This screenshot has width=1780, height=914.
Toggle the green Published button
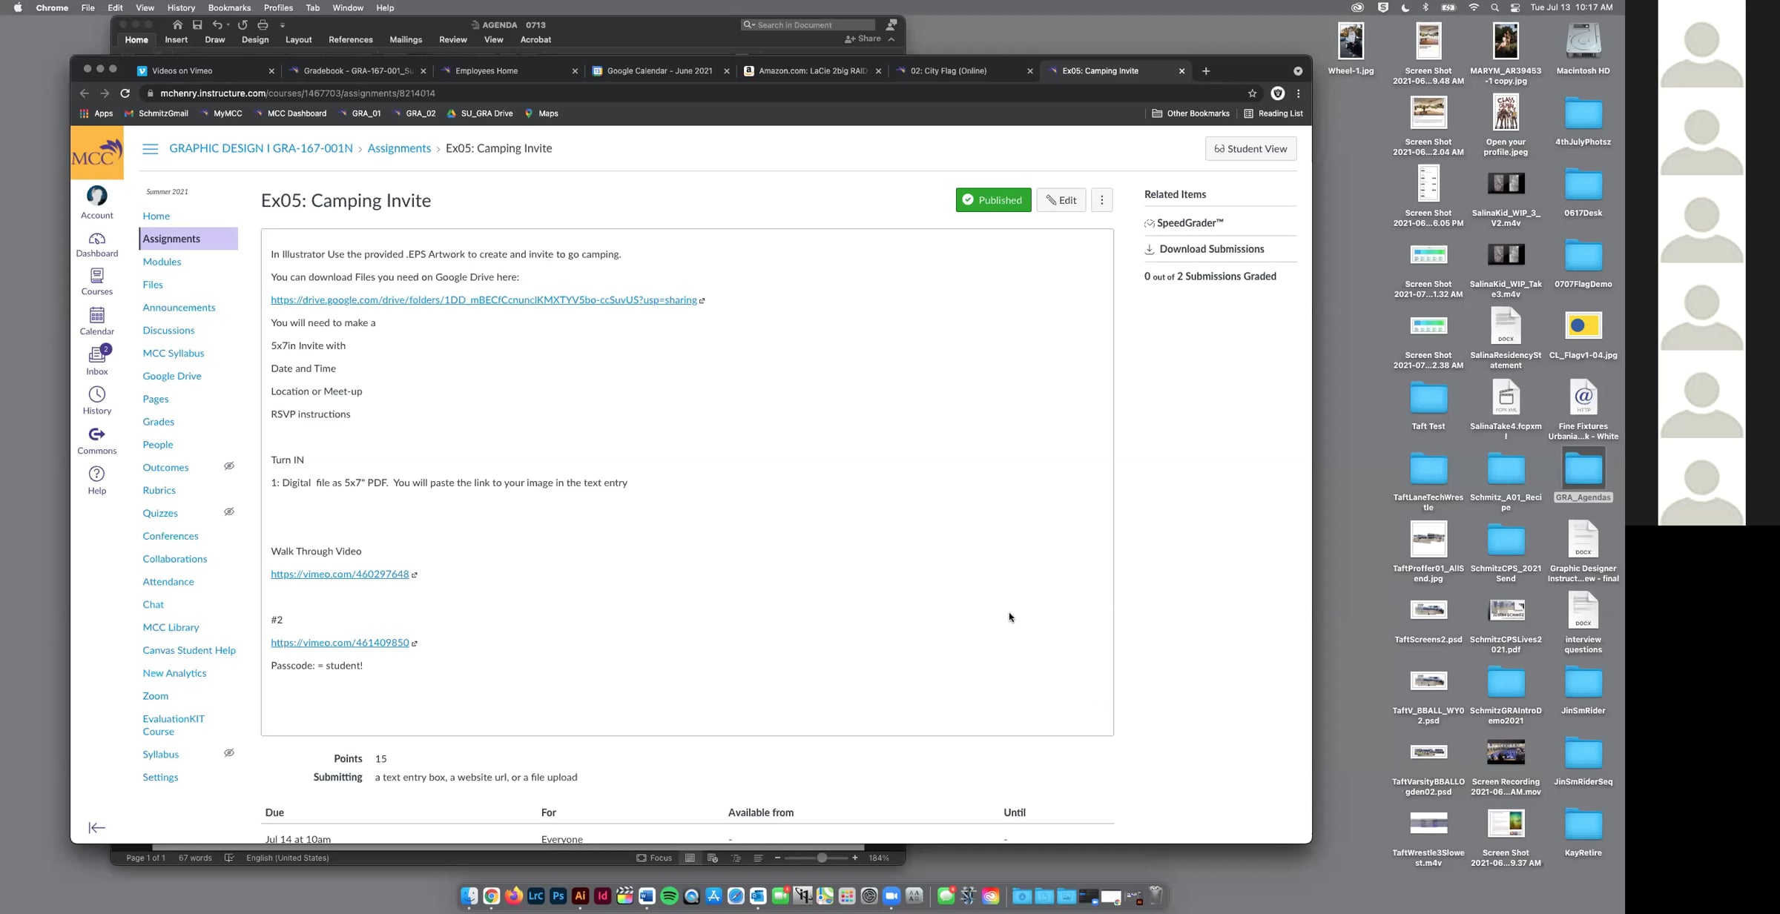pos(992,200)
